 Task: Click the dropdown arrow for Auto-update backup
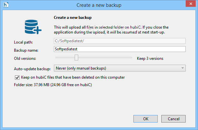coord(182,68)
